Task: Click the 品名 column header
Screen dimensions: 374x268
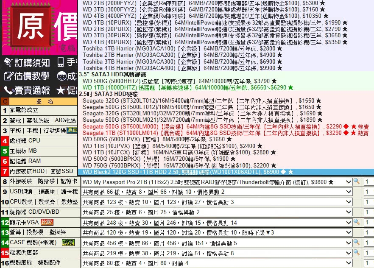Action: coord(45,102)
